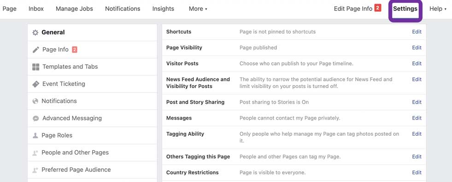Click the Event Ticketing ticket icon
This screenshot has width=452, height=182.
click(36, 84)
